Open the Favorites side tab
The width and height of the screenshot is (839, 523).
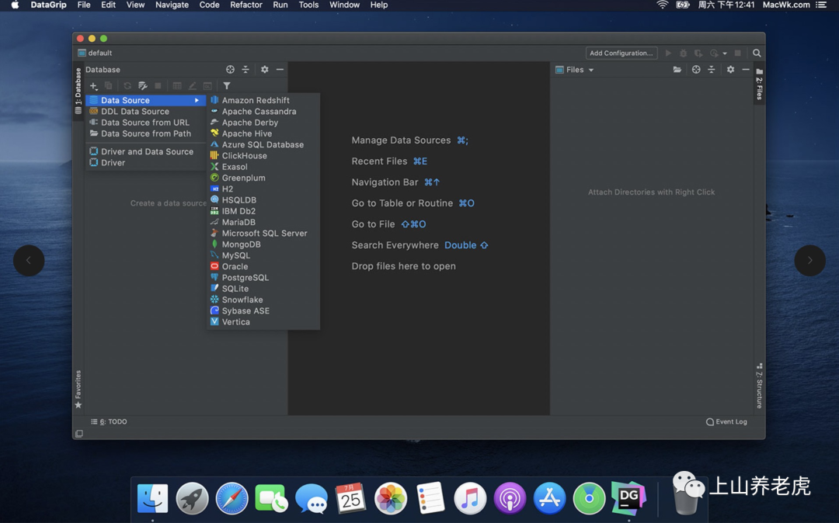(x=78, y=389)
